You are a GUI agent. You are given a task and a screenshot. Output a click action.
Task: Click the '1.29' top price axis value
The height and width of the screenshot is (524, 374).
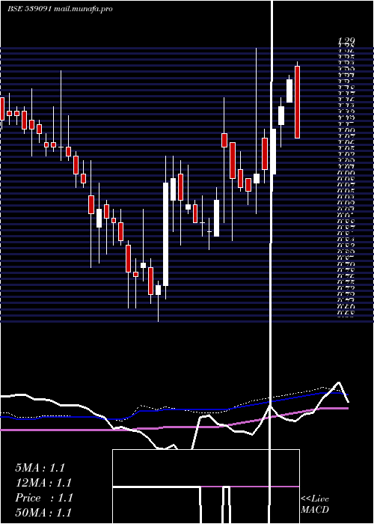click(347, 41)
